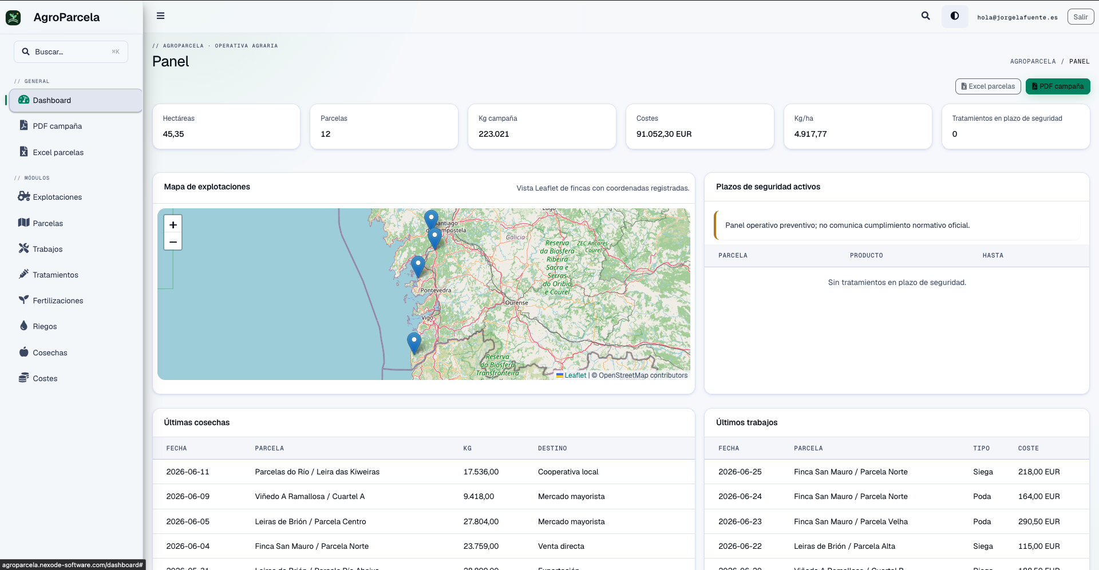The height and width of the screenshot is (570, 1099).
Task: Zoom out on the Leaflet map
Action: [x=173, y=242]
